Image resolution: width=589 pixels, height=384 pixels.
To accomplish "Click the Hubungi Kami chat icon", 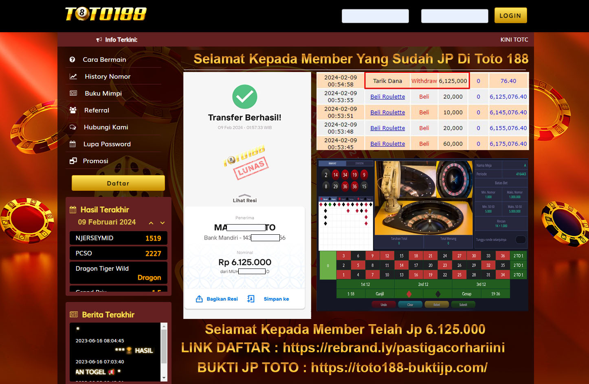I will [73, 127].
